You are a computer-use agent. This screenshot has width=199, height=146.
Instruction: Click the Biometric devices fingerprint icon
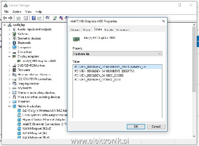coord(14,38)
